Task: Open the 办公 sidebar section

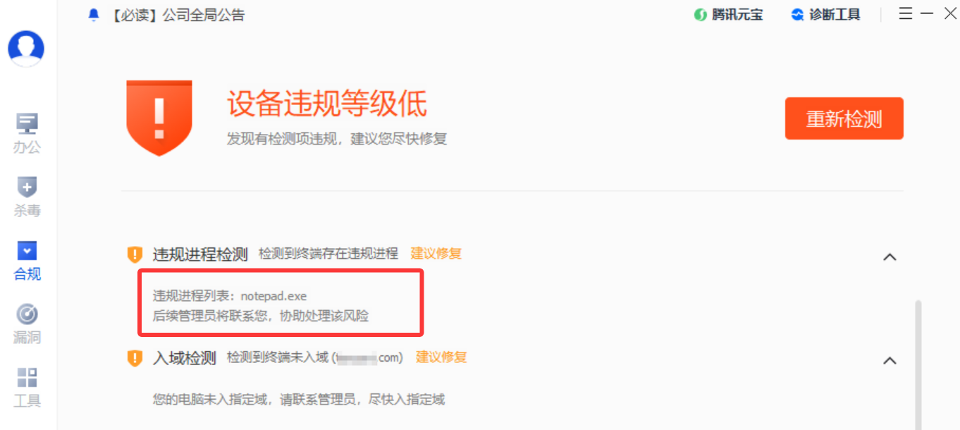Action: click(27, 133)
